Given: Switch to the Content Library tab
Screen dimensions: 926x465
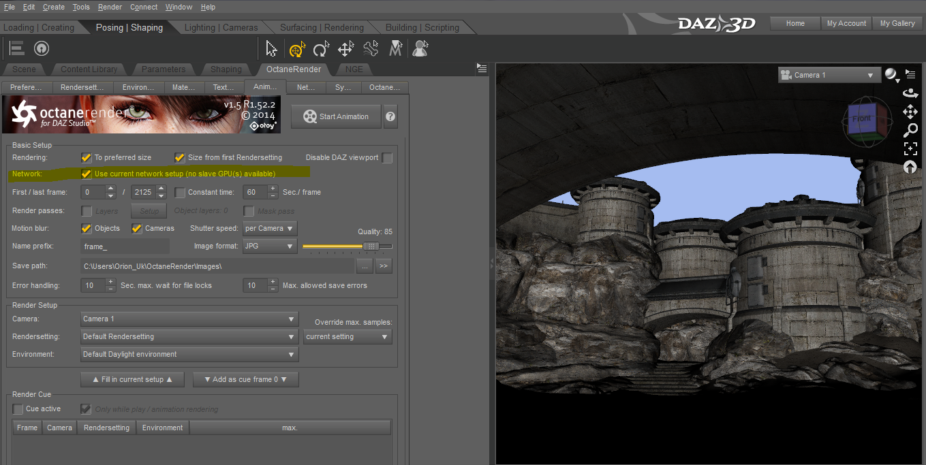Looking at the screenshot, I should (89, 69).
